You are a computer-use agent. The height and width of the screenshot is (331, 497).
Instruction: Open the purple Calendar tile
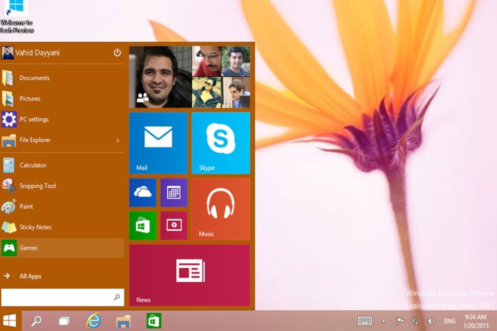(x=174, y=193)
